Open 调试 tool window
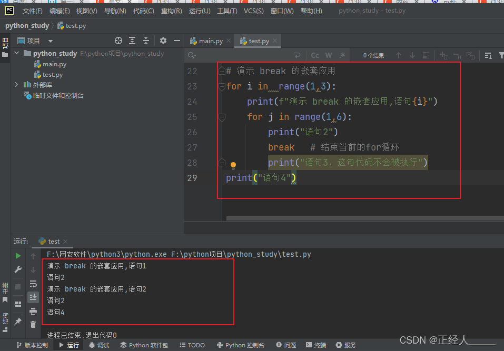Screen dimensions: 504x351 (99, 345)
